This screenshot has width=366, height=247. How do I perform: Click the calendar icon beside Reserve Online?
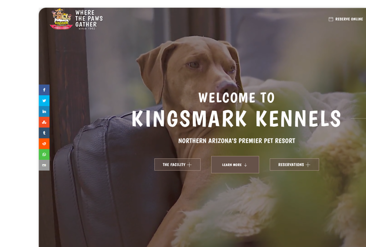(331, 19)
